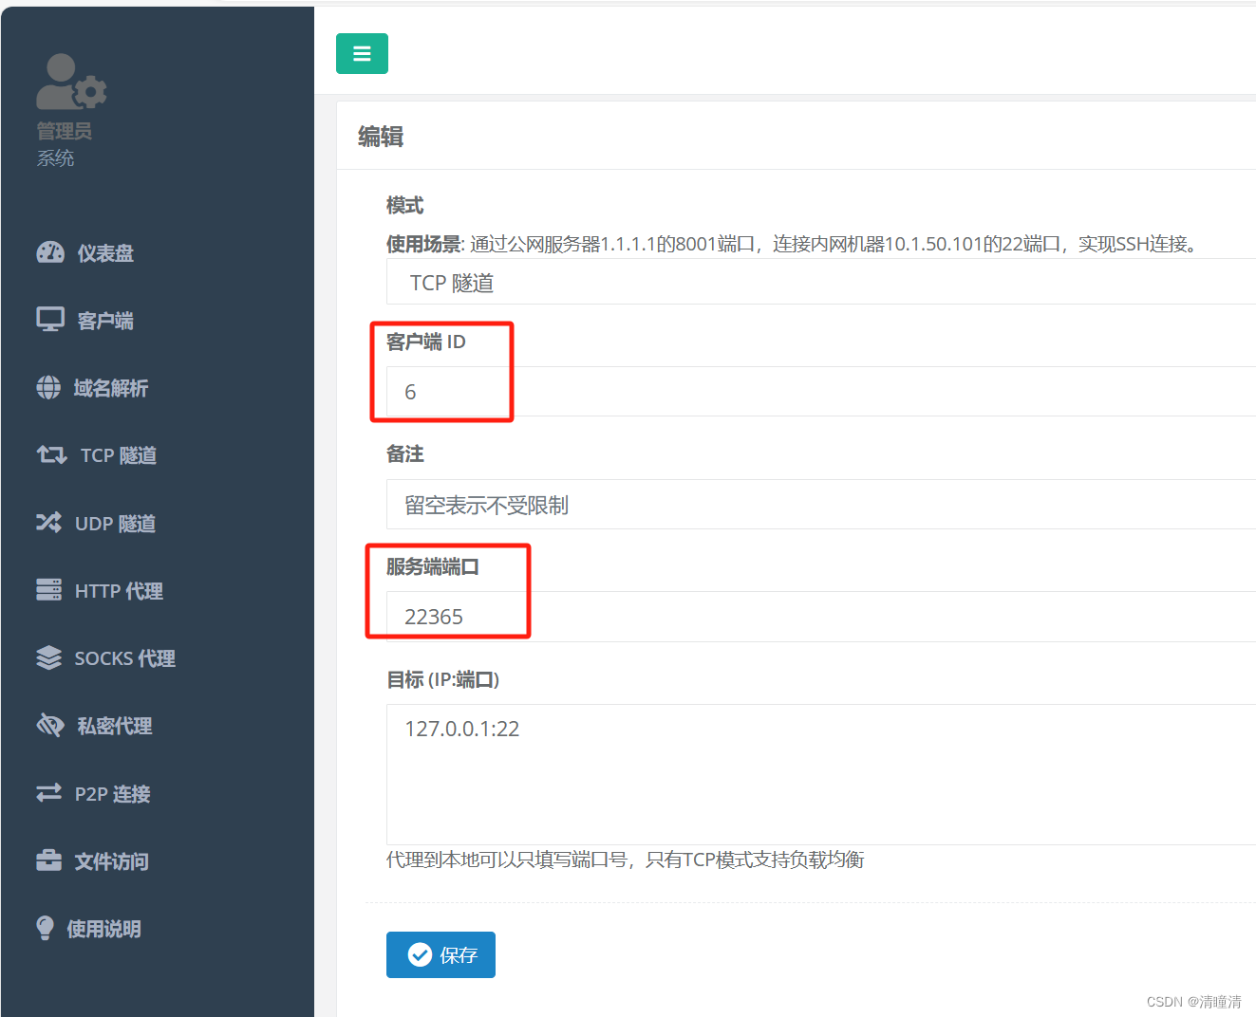1256x1017 pixels.
Task: Click the usage guide lightbulb icon
Action: (45, 928)
